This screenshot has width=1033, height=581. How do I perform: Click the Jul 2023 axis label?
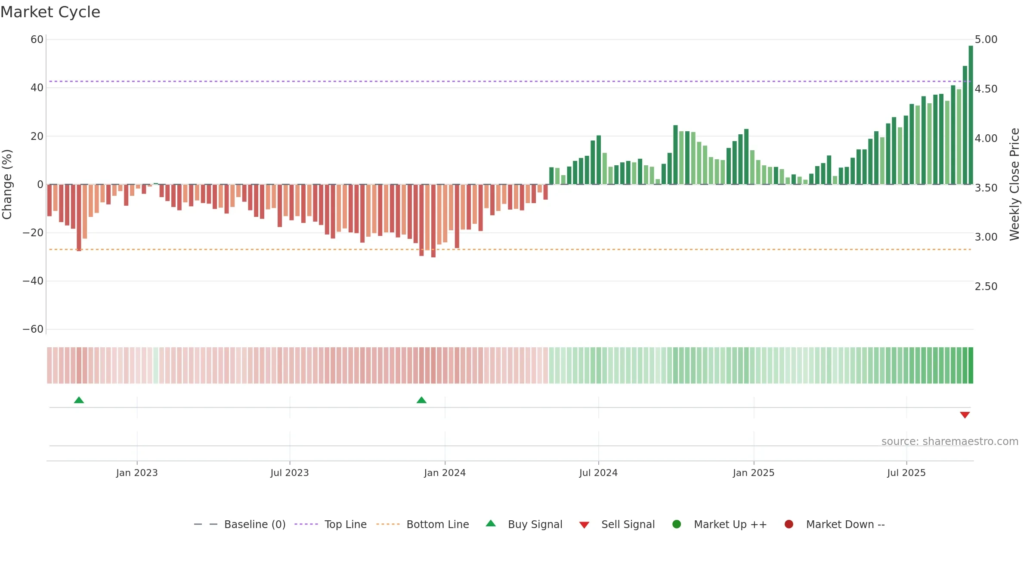(290, 473)
